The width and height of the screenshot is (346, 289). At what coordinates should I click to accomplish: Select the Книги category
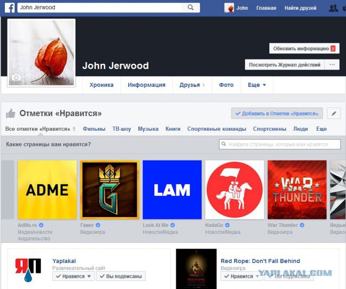tap(173, 129)
